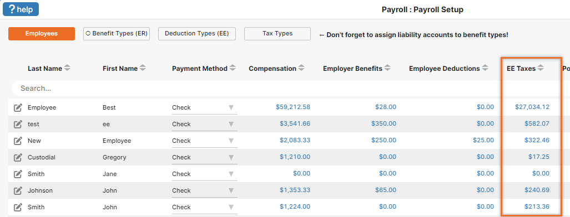The width and height of the screenshot is (570, 217).
Task: Click the help button
Action: coord(21,9)
